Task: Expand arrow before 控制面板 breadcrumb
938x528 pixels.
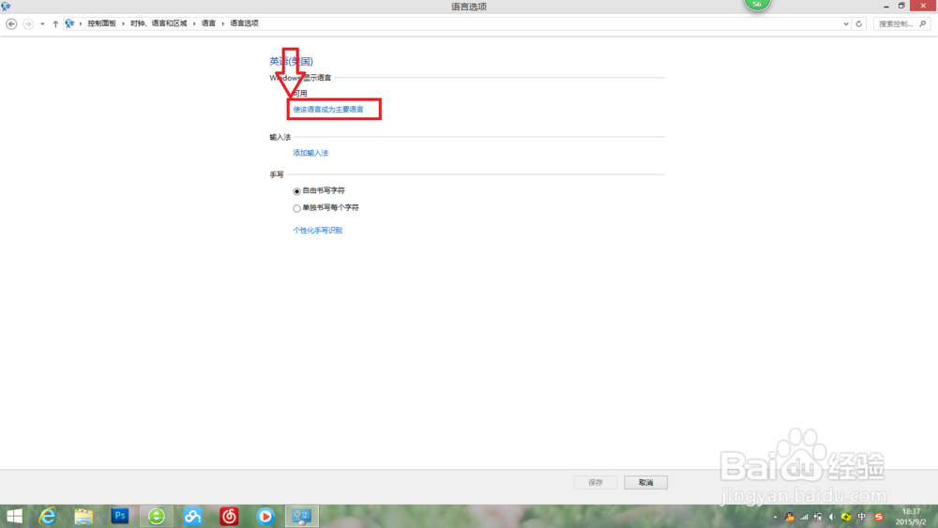Action: pos(81,23)
